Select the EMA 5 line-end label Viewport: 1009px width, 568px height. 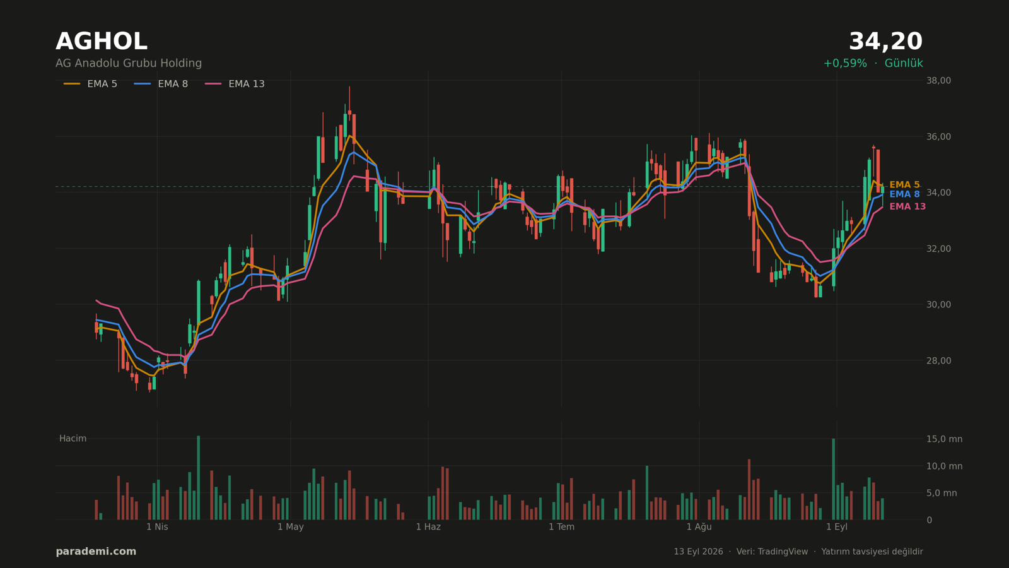(x=904, y=185)
